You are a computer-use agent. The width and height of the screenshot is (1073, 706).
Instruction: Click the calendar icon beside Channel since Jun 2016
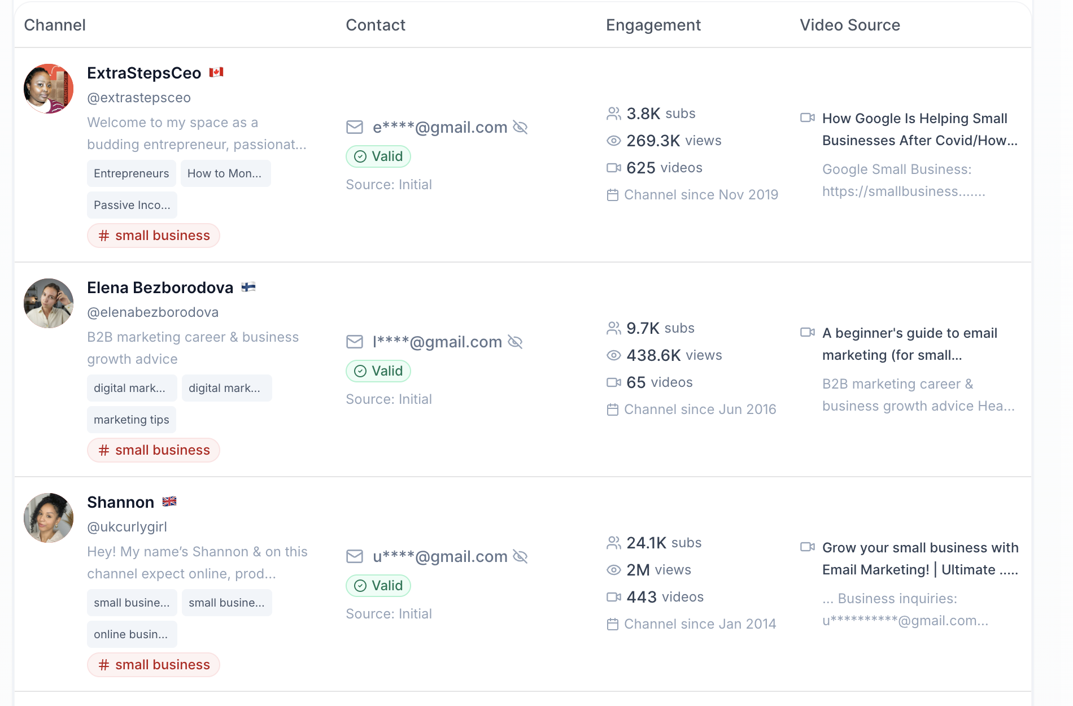pyautogui.click(x=612, y=409)
